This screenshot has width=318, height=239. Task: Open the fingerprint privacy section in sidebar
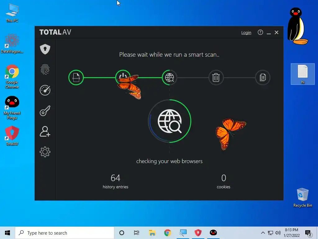pos(45,69)
